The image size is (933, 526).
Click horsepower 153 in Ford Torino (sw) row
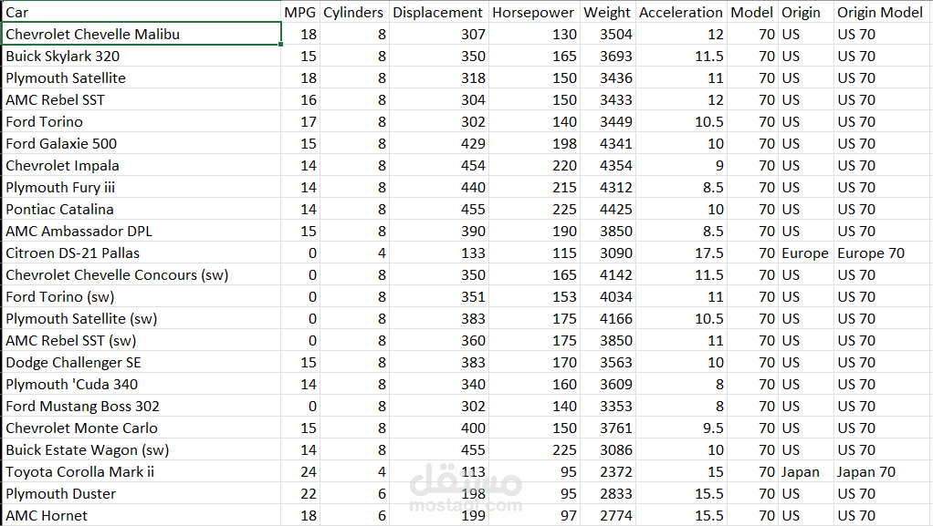534,296
